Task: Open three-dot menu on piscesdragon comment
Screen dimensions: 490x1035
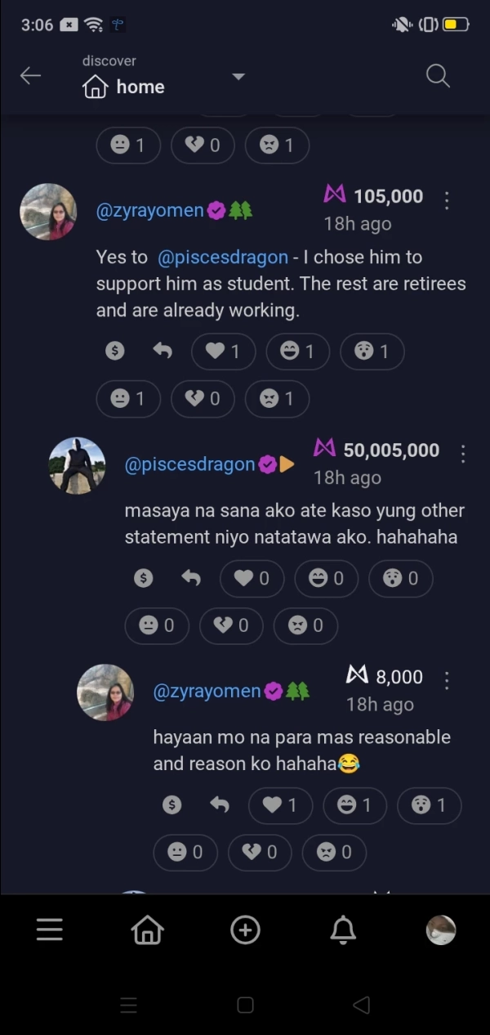Action: [463, 454]
